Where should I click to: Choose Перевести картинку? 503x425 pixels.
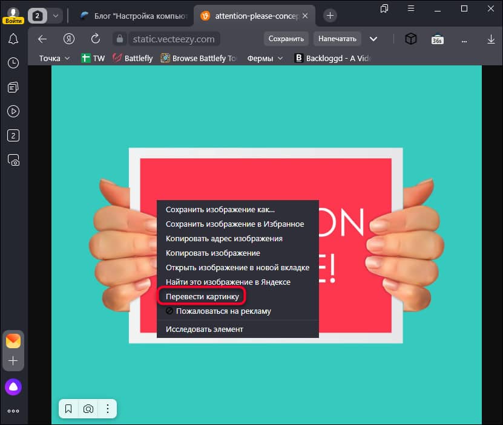(x=238, y=296)
